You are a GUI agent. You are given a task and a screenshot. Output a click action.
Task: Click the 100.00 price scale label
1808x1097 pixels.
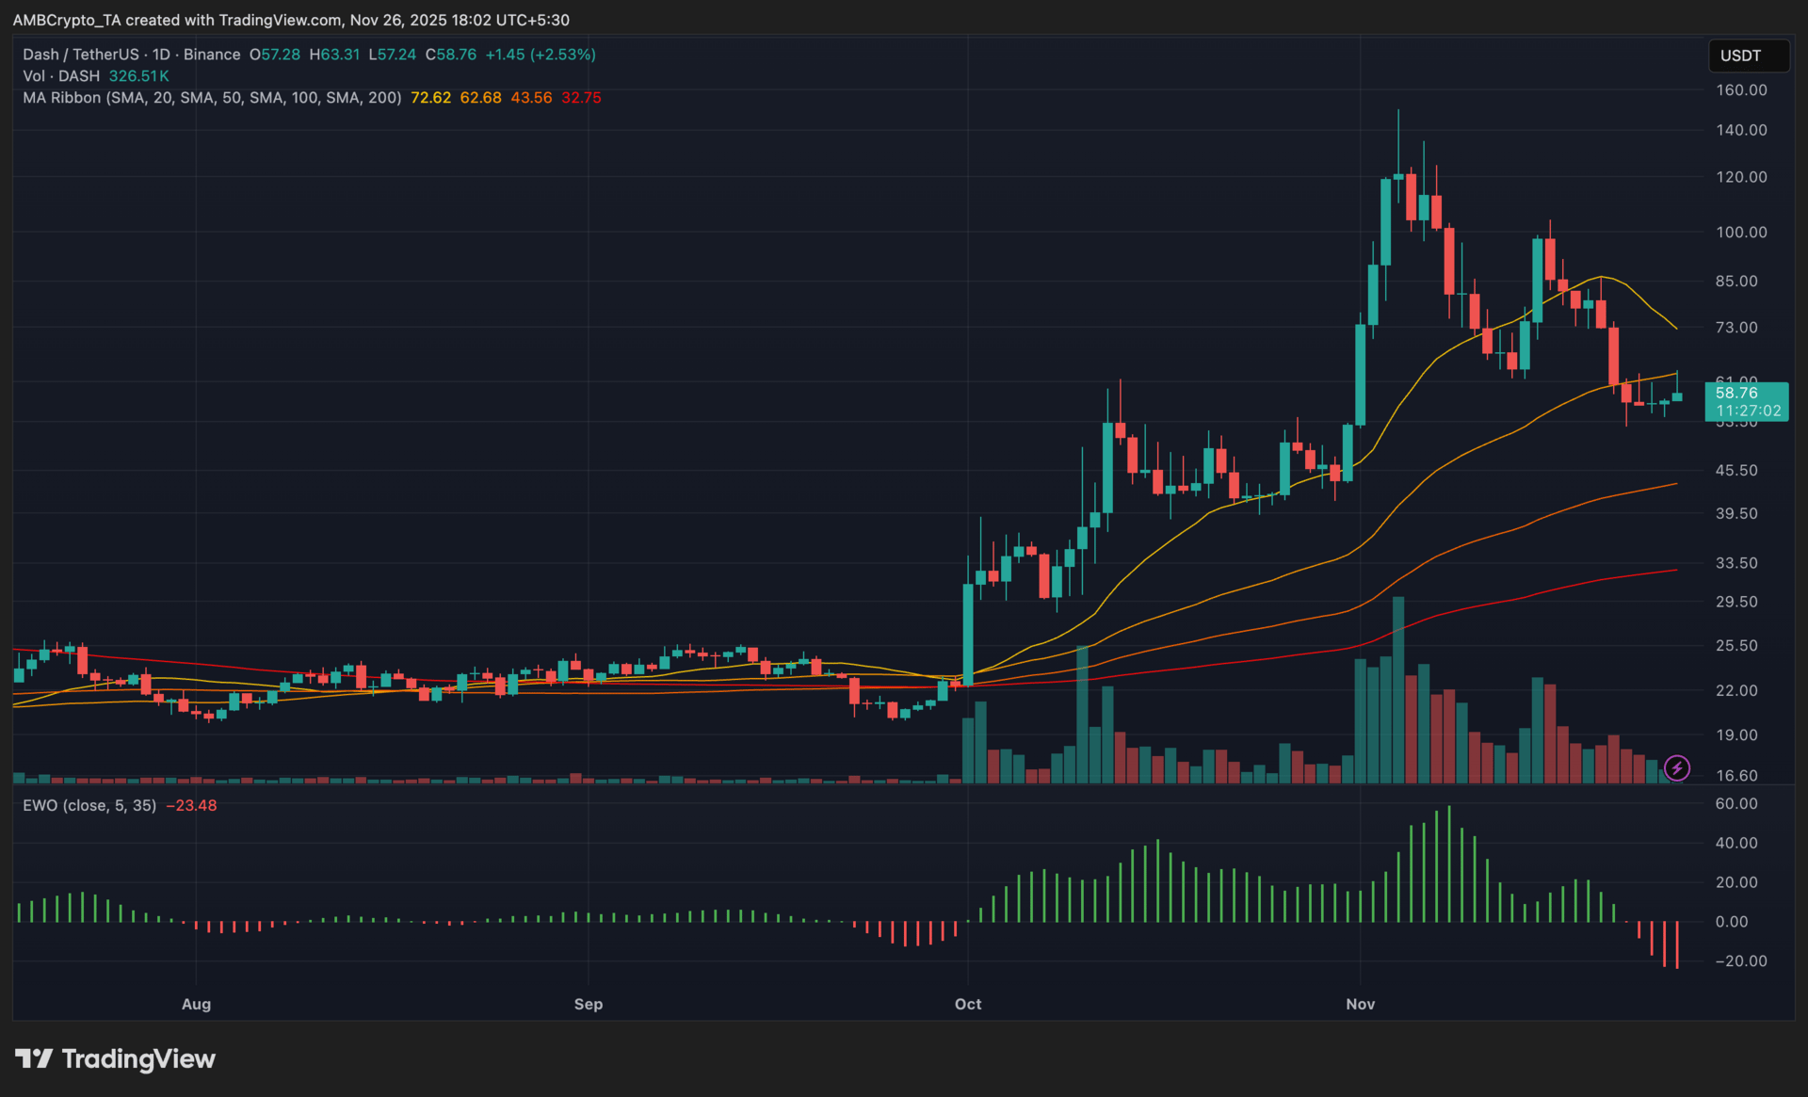pyautogui.click(x=1740, y=232)
